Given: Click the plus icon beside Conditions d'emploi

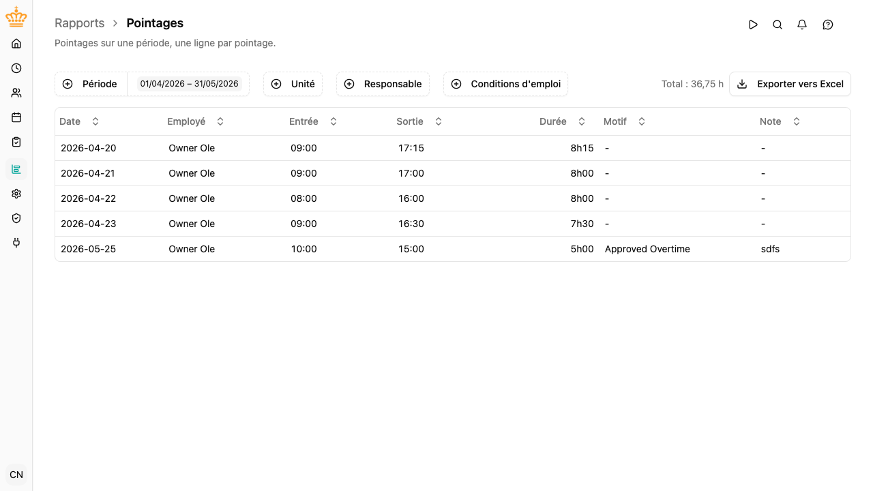Looking at the screenshot, I should click(456, 84).
